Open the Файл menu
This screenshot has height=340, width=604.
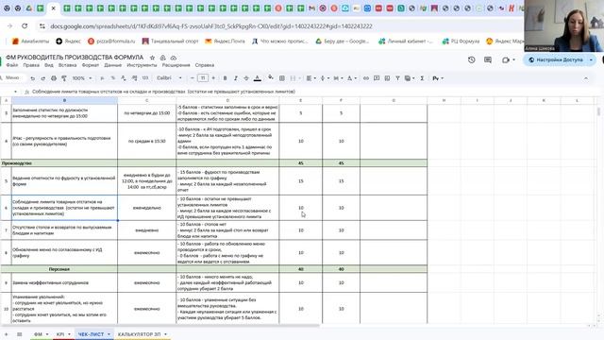point(12,65)
